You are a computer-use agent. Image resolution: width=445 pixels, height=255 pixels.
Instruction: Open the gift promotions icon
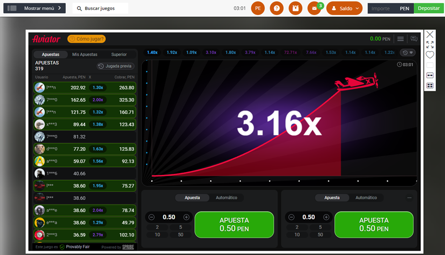coord(295,8)
